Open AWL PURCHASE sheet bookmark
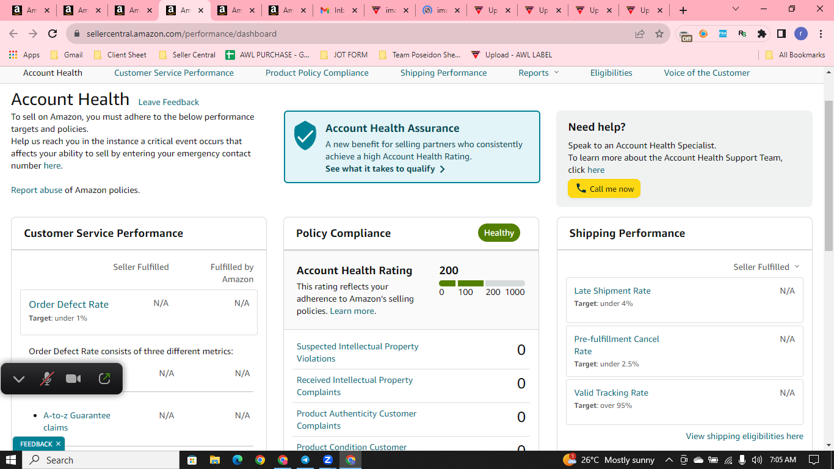The image size is (834, 469). pyautogui.click(x=267, y=54)
